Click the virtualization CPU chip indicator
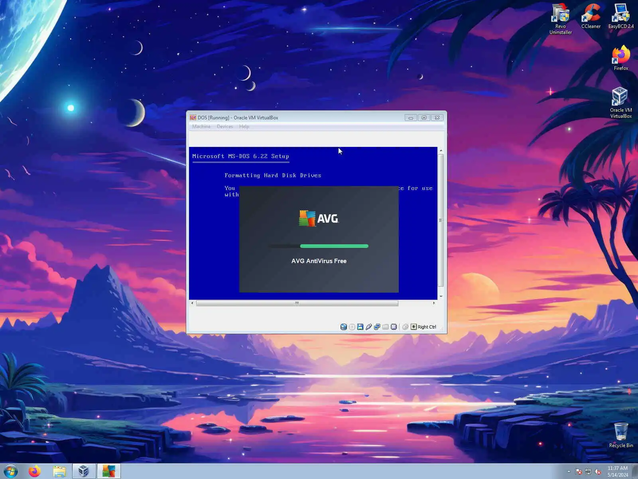This screenshot has height=479, width=638. pos(394,327)
